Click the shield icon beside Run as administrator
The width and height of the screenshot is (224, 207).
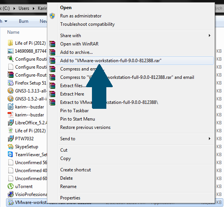click(x=52, y=16)
